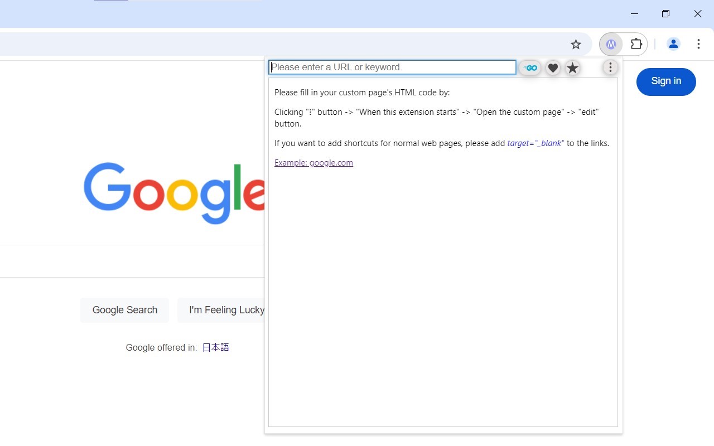This screenshot has height=446, width=714.
Task: Click the blue Sign in button
Action: point(666,81)
